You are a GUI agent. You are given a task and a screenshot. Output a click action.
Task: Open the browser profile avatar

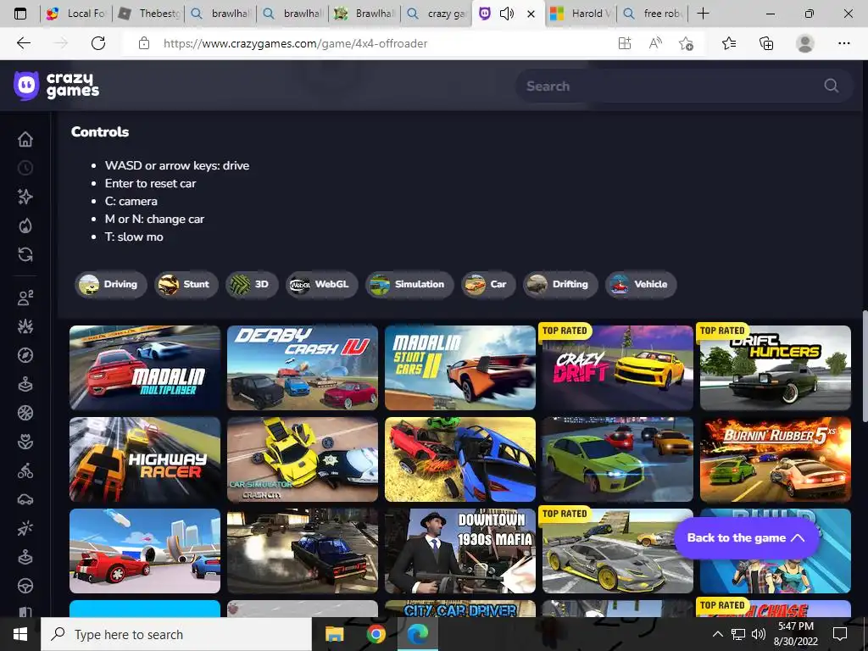tap(805, 43)
